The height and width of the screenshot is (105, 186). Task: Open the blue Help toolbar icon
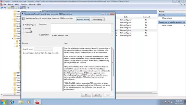pos(21,8)
